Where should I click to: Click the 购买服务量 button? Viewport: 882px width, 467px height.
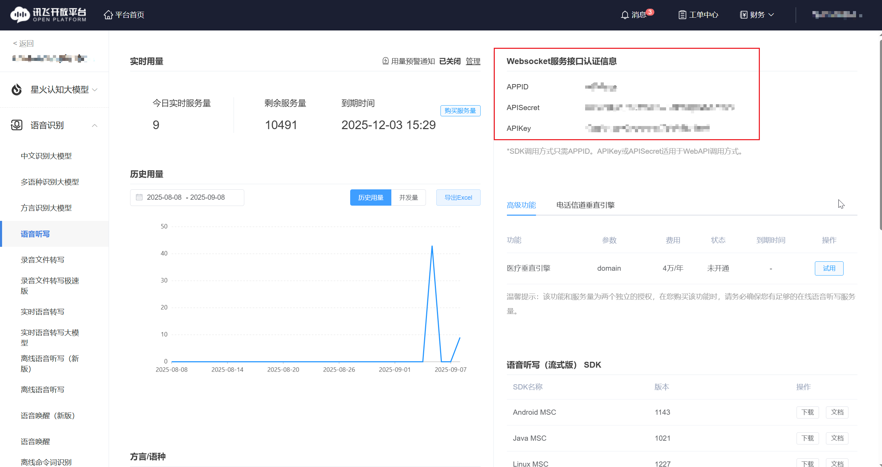coord(460,111)
